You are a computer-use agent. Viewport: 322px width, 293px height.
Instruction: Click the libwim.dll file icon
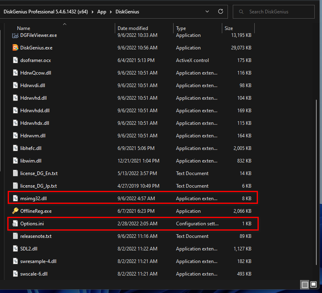[x=15, y=160]
